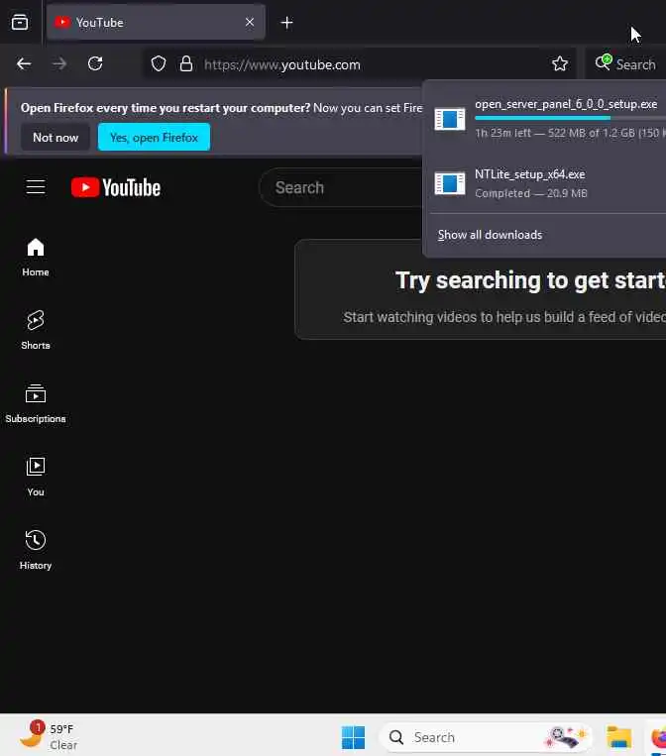
Task: Open YouTube hamburger guide menu
Action: 36,186
